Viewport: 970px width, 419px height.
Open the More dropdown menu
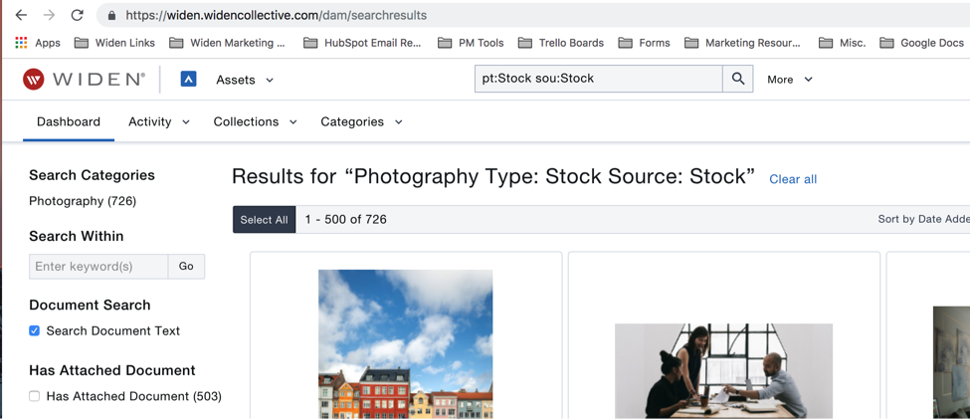point(790,80)
